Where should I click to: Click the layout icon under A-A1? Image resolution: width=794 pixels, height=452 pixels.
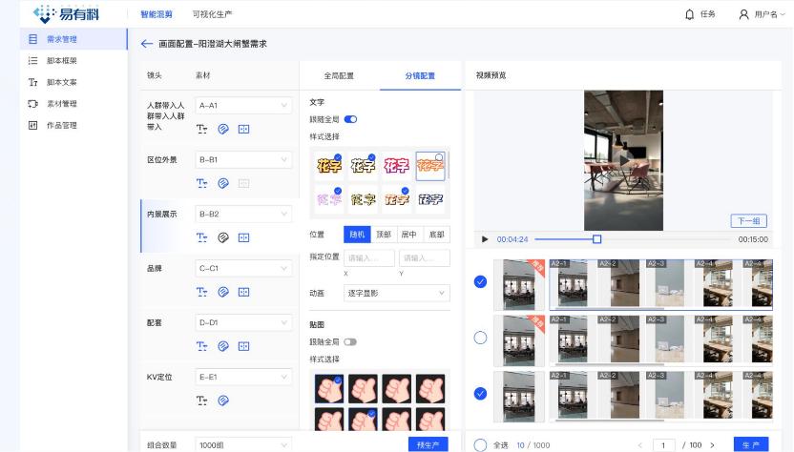point(243,129)
